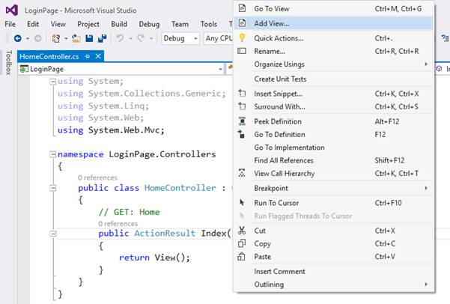Pin the HomeController.cs tab
450x304 pixels.
point(88,57)
